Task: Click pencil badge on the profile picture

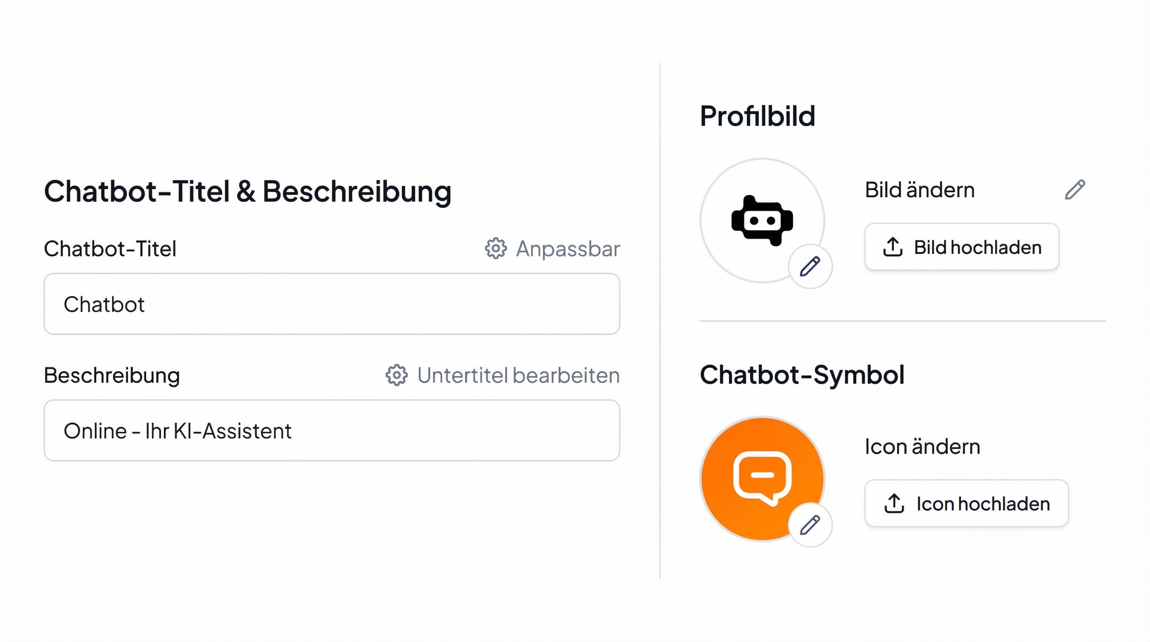Action: pyautogui.click(x=810, y=267)
